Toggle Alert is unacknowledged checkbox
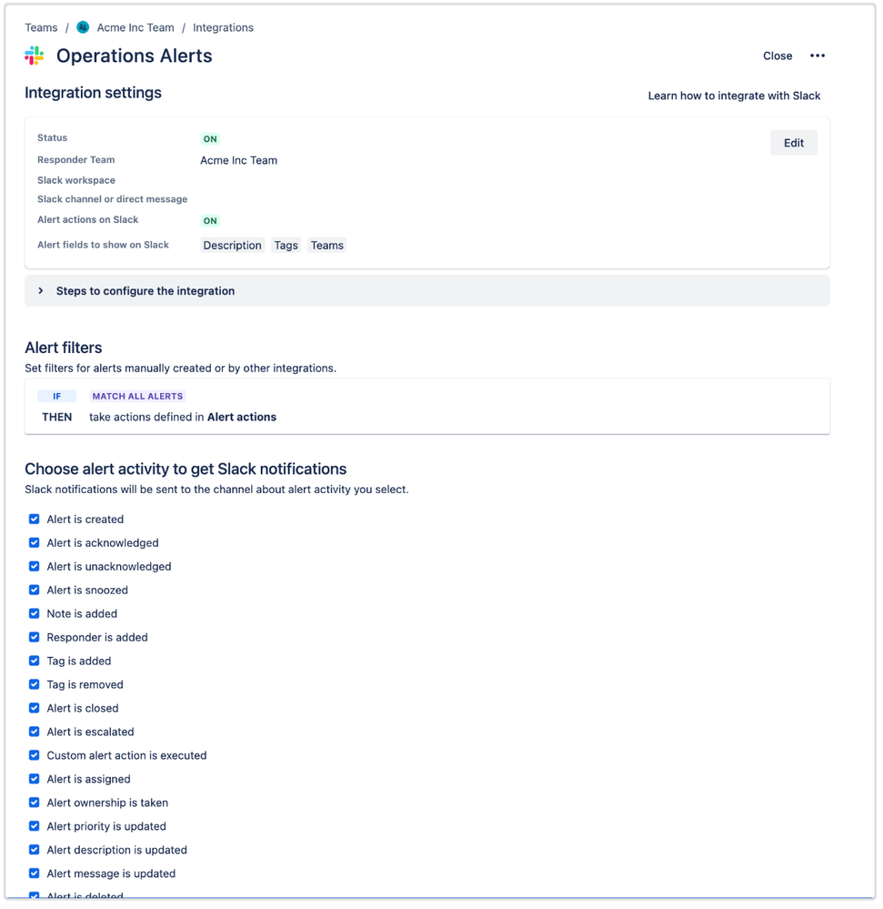The height and width of the screenshot is (909, 883). (x=35, y=566)
